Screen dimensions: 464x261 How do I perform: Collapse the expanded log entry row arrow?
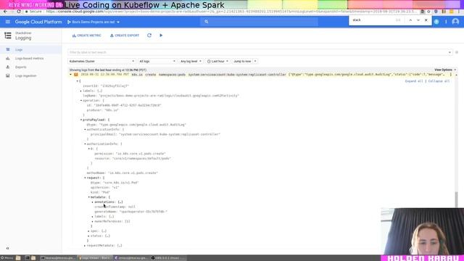point(71,75)
